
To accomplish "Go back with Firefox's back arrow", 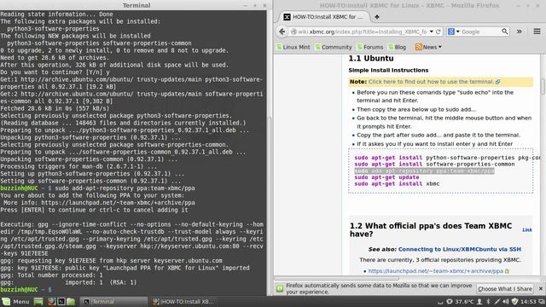I will (282, 32).
